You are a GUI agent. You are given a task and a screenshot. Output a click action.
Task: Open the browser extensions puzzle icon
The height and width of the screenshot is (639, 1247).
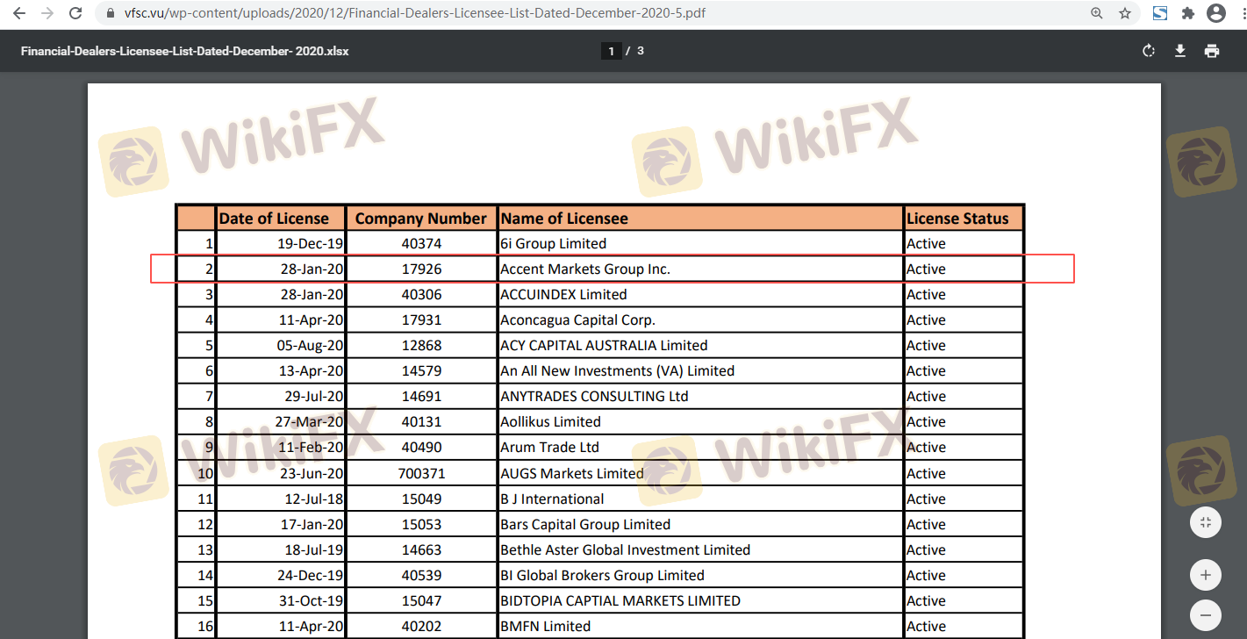[1188, 13]
